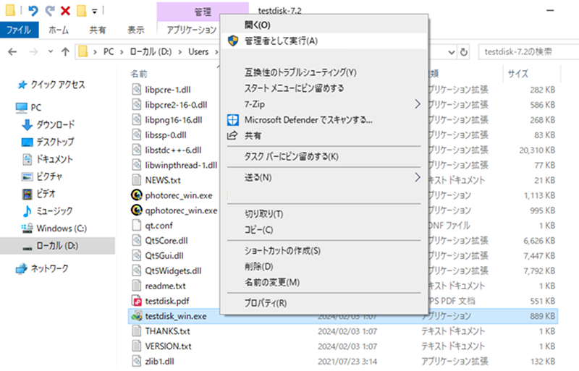This screenshot has width=579, height=371.
Task: Choose コピー(C) in the context menu
Action: pos(324,230)
